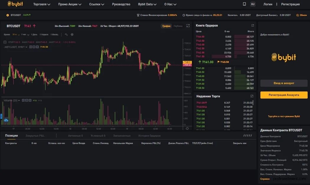
Task: Set timeframe to 1 Неделя
Action: click(44, 35)
